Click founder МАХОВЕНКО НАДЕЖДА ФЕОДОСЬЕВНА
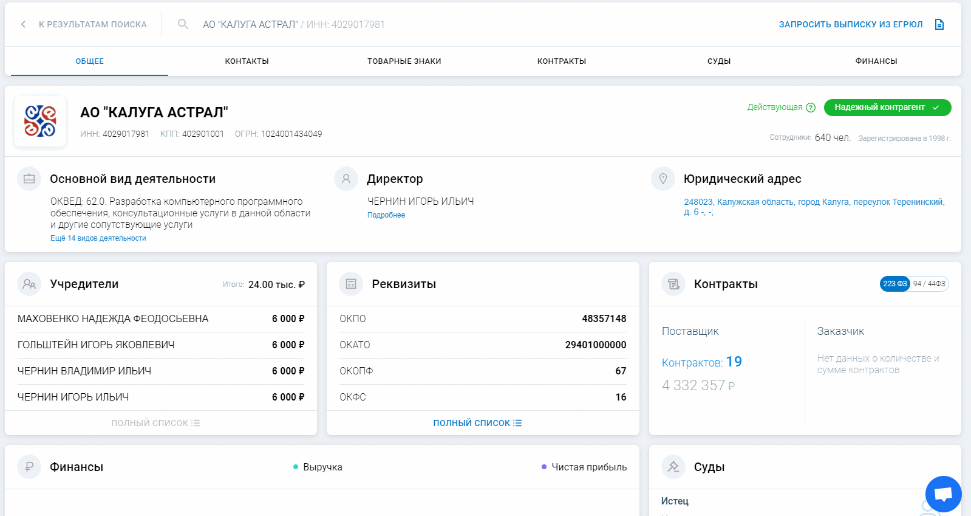This screenshot has width=971, height=516. [x=113, y=319]
